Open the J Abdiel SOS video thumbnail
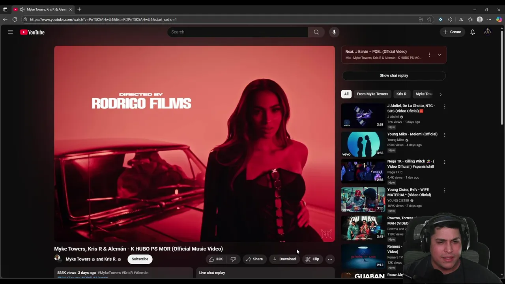 [x=363, y=116]
